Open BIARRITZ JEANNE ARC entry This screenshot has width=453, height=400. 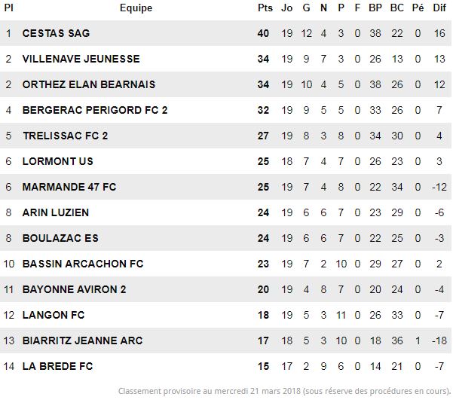click(x=83, y=340)
